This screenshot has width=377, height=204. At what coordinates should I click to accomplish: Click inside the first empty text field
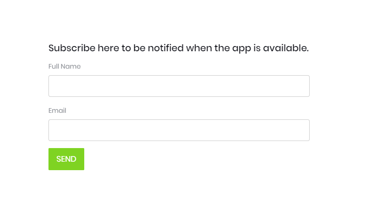pos(179,86)
